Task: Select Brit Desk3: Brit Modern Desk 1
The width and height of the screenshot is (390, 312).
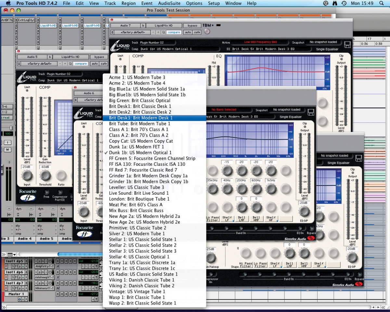Action: [154, 118]
